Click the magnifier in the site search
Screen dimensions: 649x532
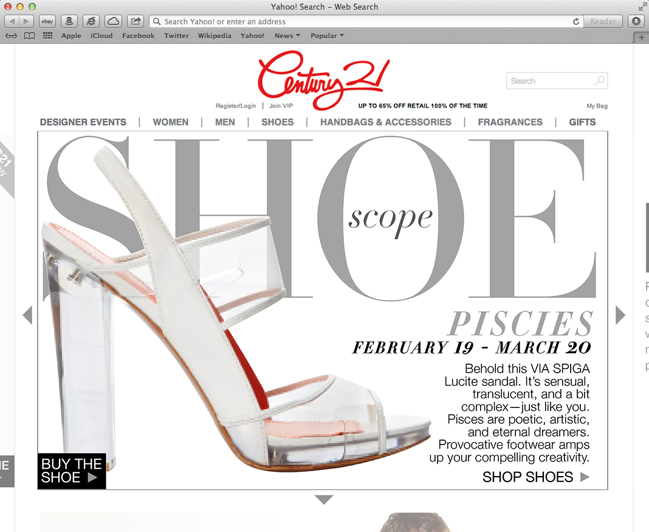point(599,81)
